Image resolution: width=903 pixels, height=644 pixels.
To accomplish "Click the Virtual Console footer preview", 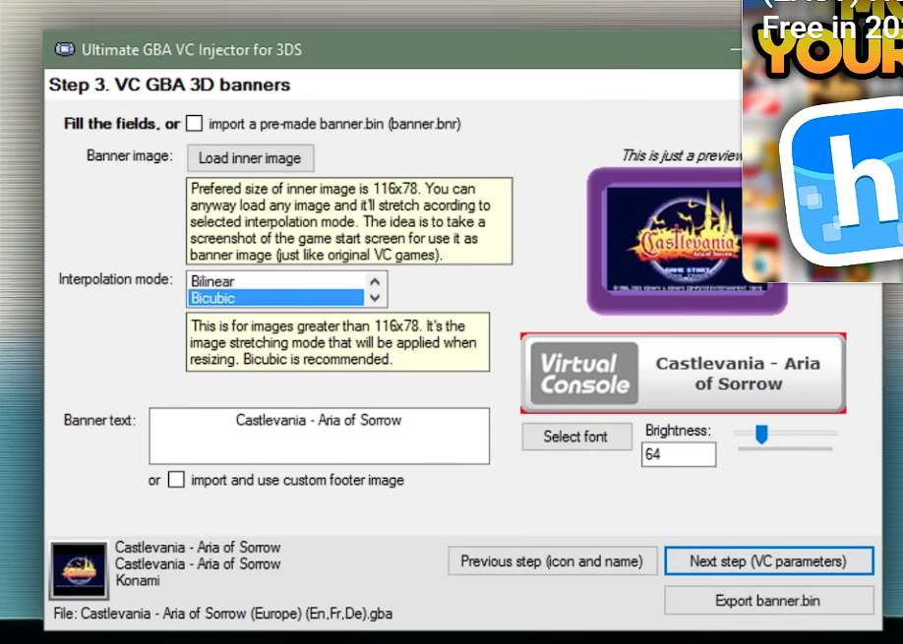I will [683, 373].
